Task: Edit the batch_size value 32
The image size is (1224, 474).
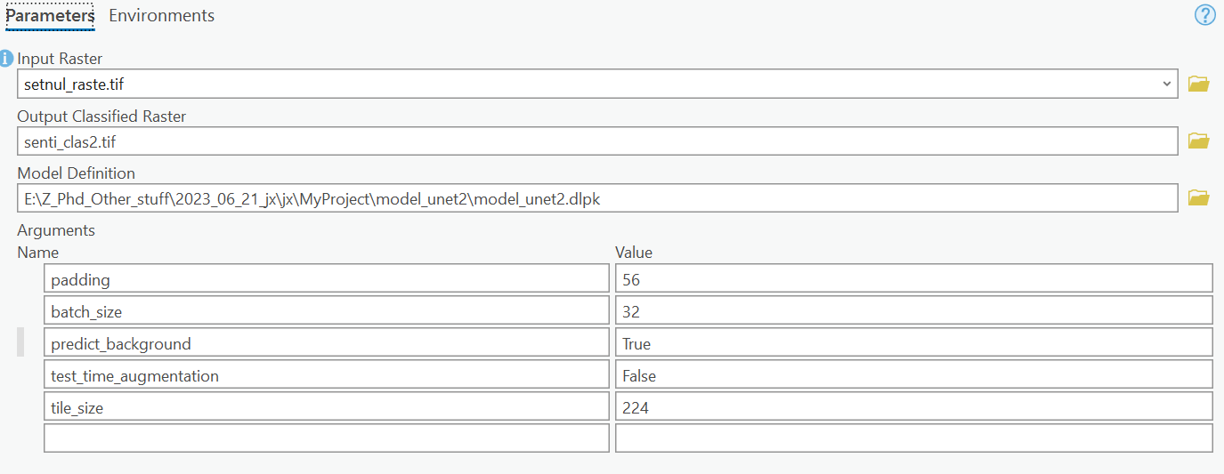Action: point(913,311)
